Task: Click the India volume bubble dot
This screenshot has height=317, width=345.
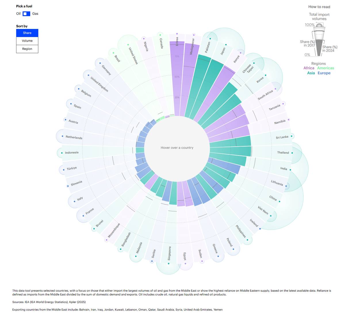Action: [290, 170]
